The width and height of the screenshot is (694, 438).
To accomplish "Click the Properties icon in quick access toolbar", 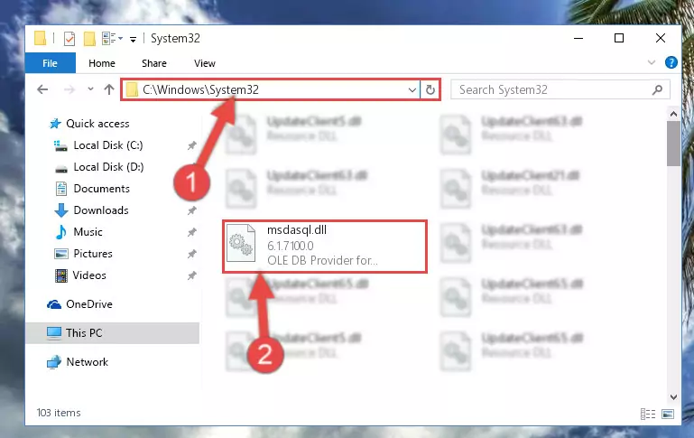I will point(69,39).
